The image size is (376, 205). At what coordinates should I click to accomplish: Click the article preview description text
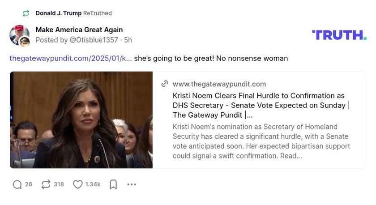tap(261, 141)
